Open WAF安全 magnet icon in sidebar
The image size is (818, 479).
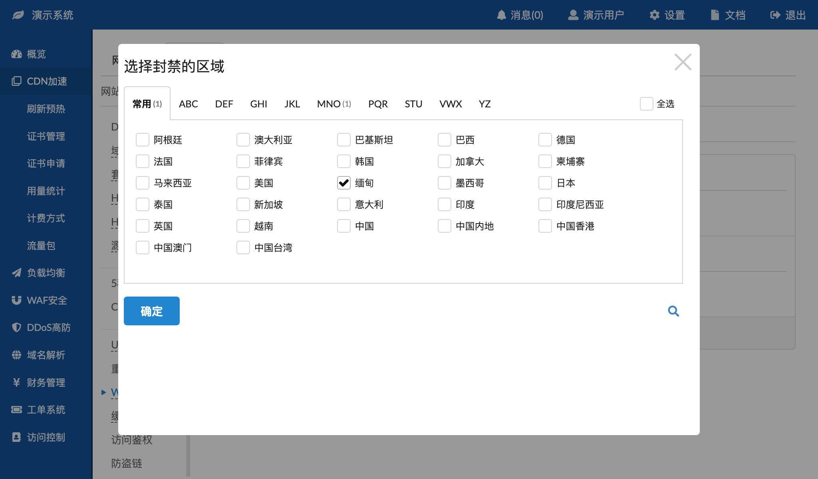pos(16,300)
